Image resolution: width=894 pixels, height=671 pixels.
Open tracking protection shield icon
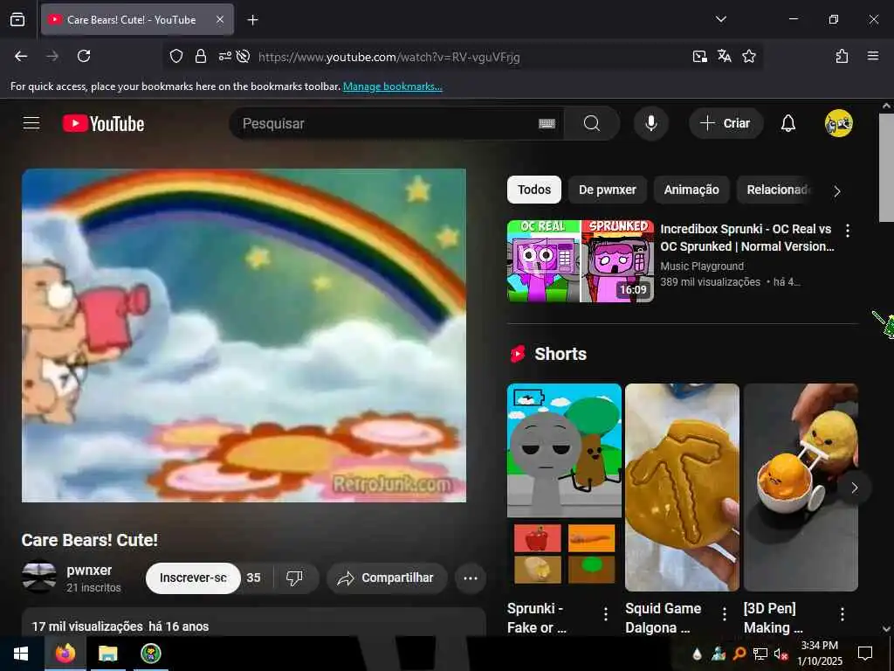click(176, 56)
